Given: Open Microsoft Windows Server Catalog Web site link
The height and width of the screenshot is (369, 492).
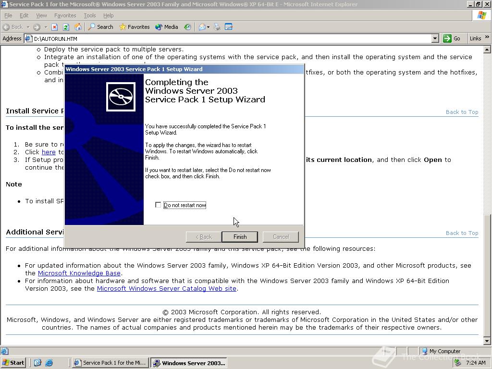Looking at the screenshot, I should coord(167,289).
